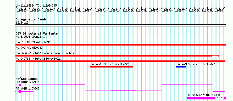Click the 116965k ruler tick label

(22, 10)
